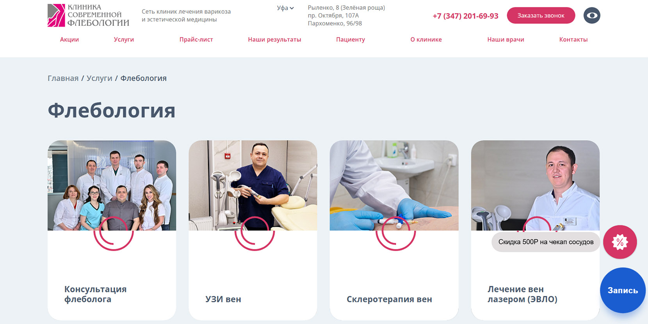Click Главная breadcrumb link
The height and width of the screenshot is (324, 648).
coord(63,78)
